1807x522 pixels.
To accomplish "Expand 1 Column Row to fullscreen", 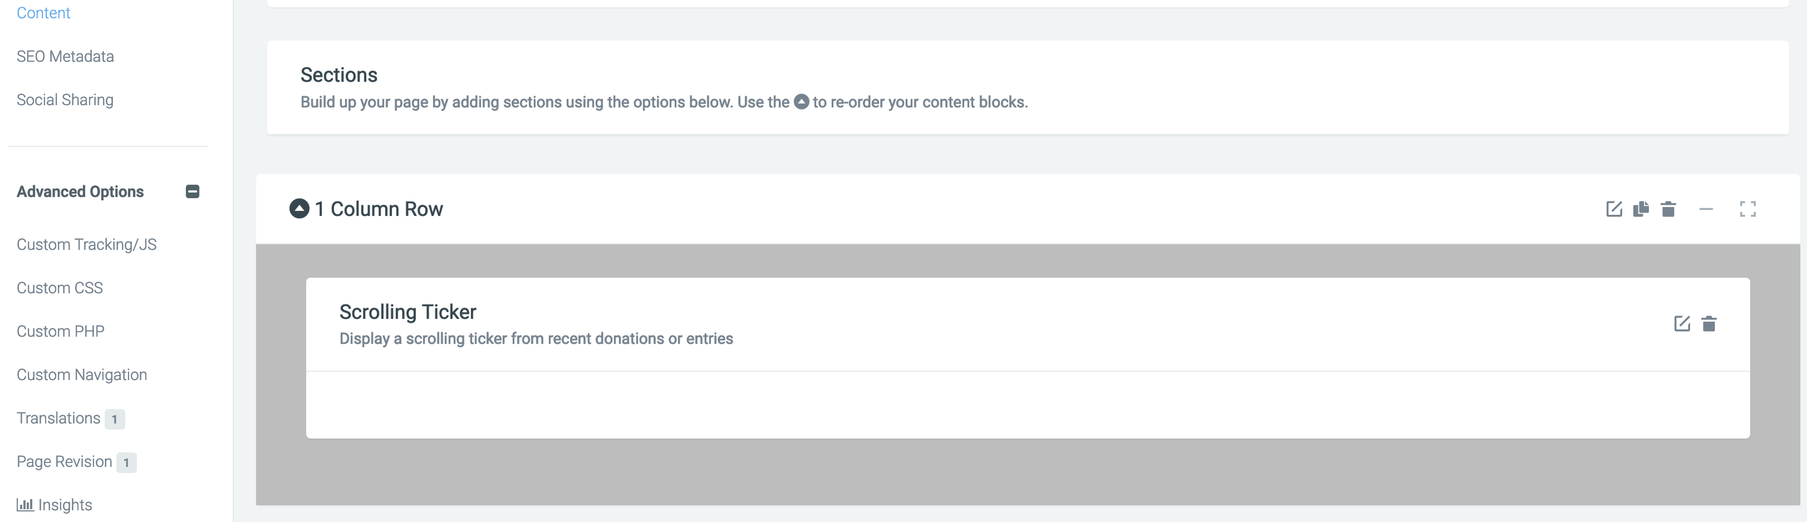I will coord(1747,209).
